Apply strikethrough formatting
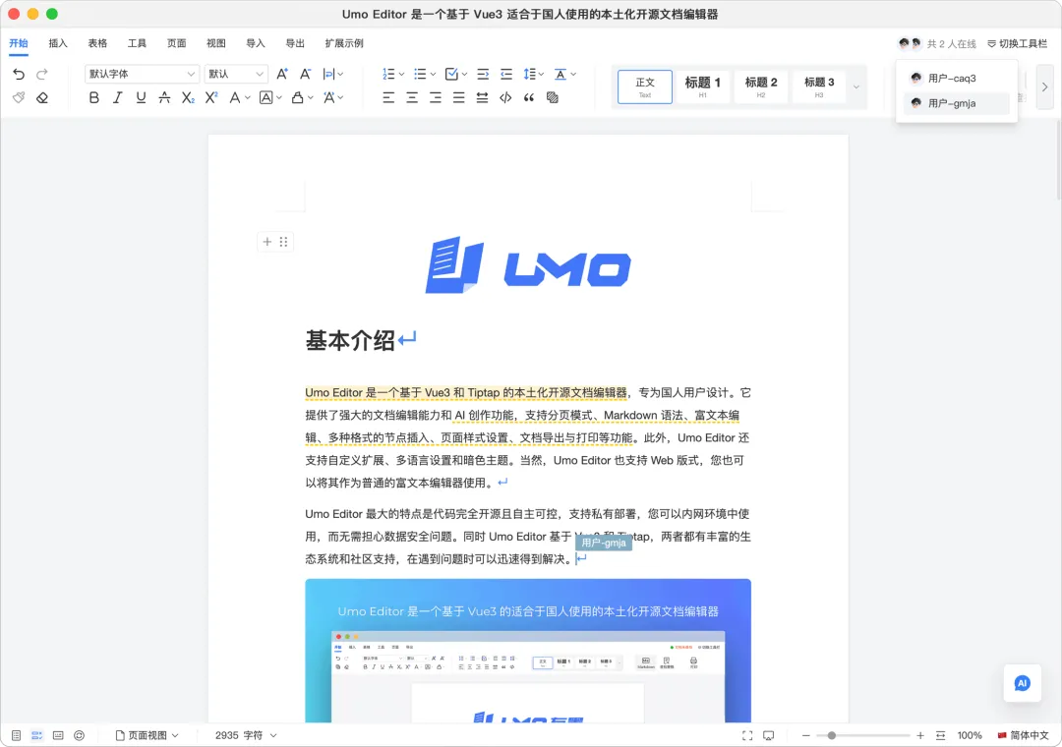1062x747 pixels. (164, 97)
